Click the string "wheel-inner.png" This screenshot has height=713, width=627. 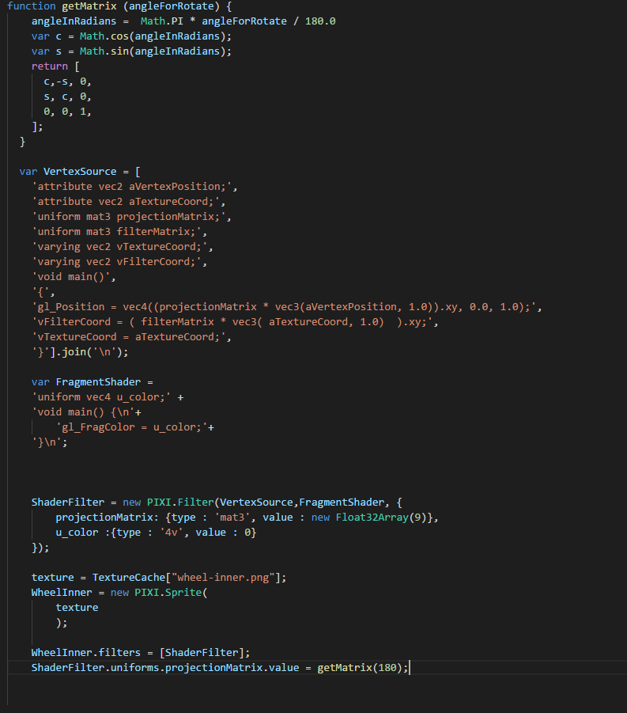(x=223, y=578)
